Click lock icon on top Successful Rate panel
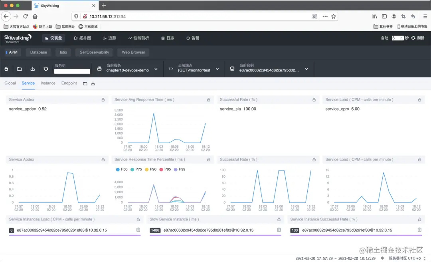The image size is (431, 262). click(x=314, y=99)
